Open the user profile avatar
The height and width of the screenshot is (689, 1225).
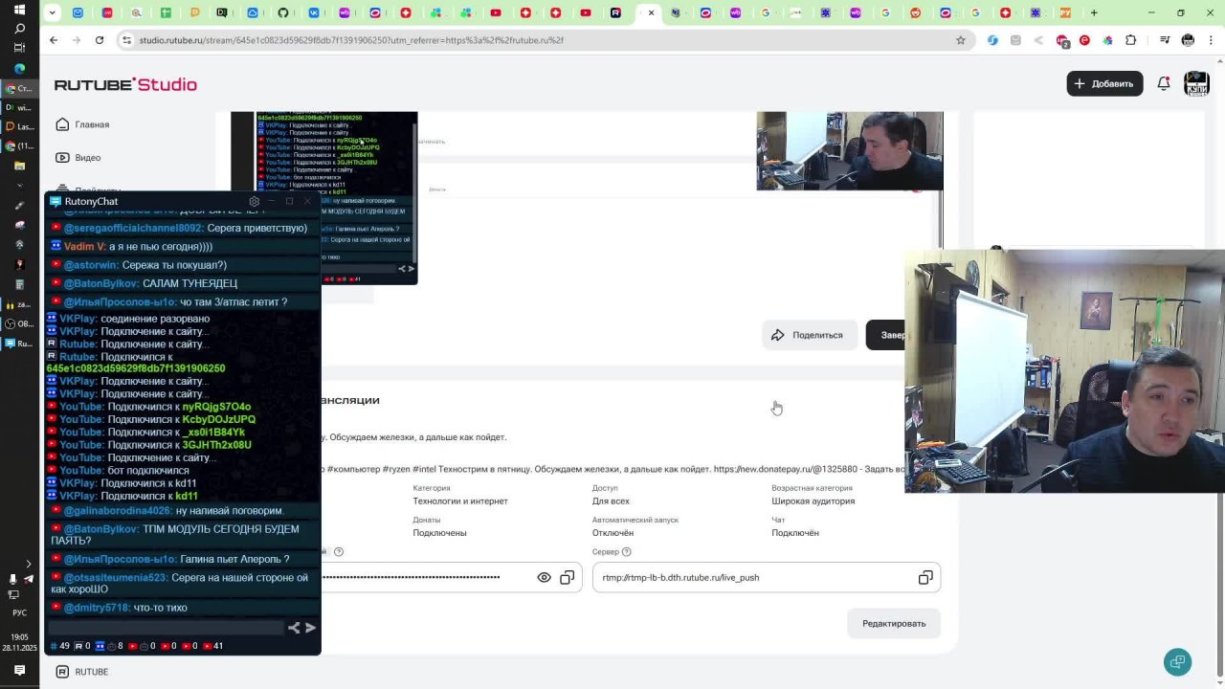pyautogui.click(x=1196, y=83)
